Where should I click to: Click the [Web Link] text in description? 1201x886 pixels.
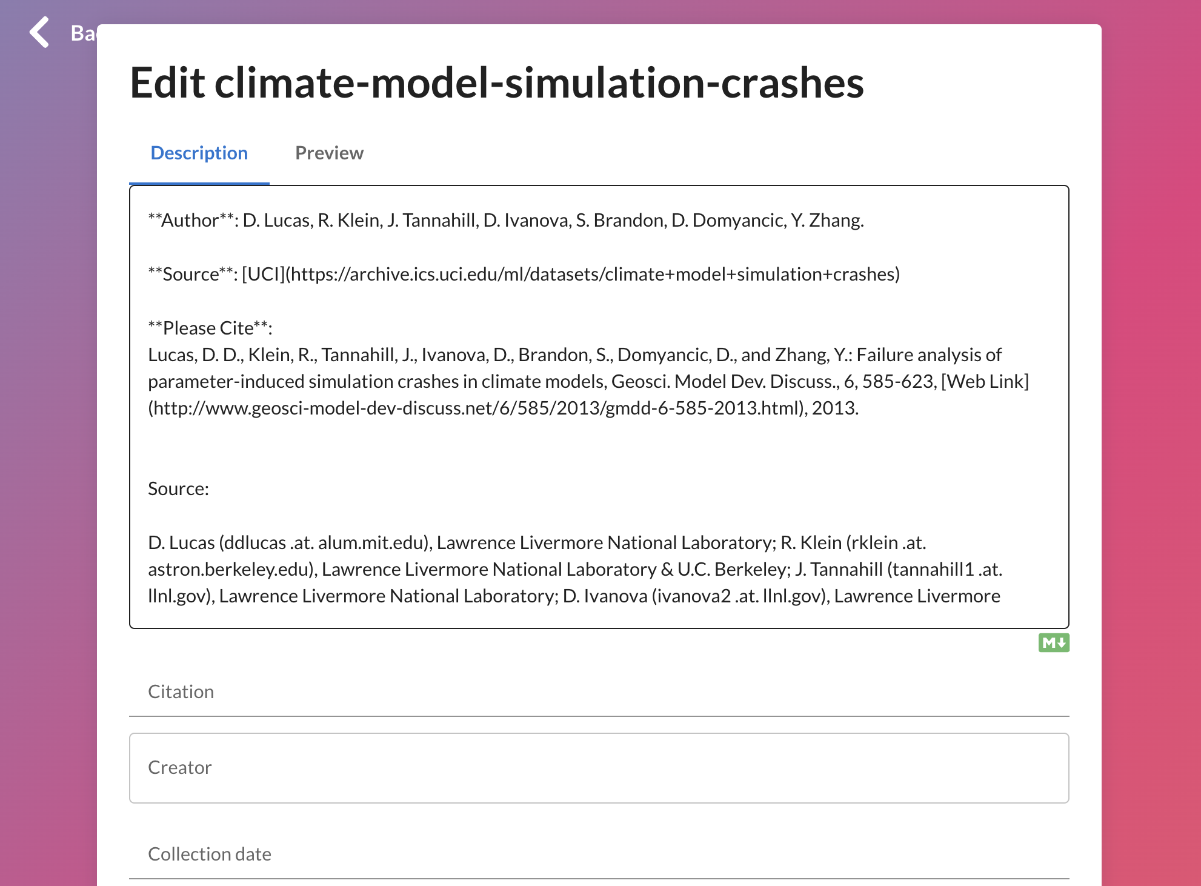point(984,382)
